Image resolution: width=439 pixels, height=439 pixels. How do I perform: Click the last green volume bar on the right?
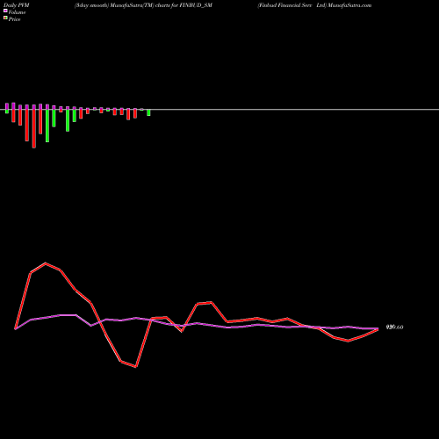coord(148,112)
